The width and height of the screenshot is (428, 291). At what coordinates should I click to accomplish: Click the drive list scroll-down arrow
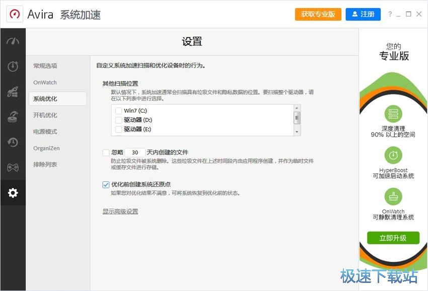point(297,132)
